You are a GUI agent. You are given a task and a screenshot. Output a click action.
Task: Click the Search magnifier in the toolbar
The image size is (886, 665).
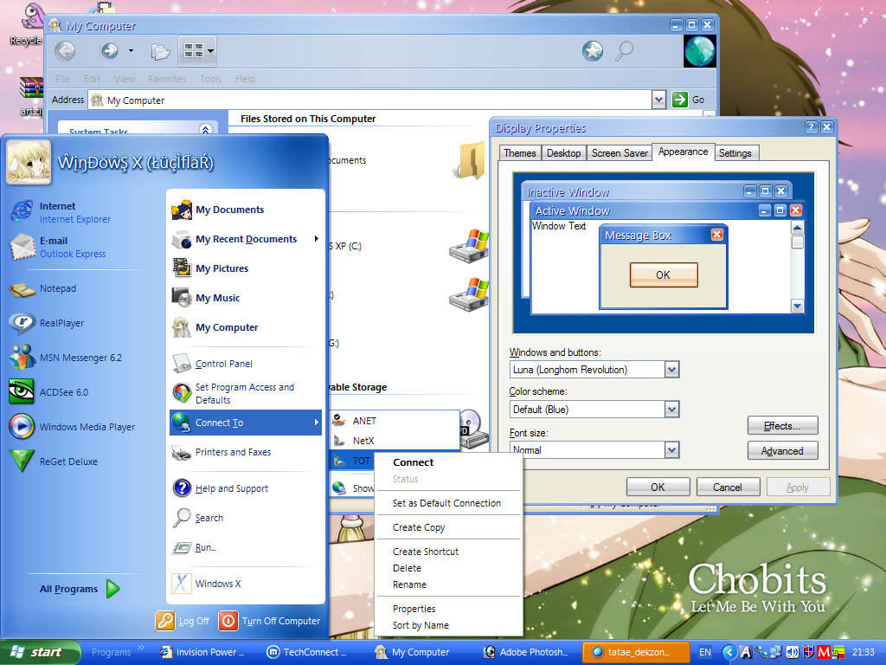624,52
